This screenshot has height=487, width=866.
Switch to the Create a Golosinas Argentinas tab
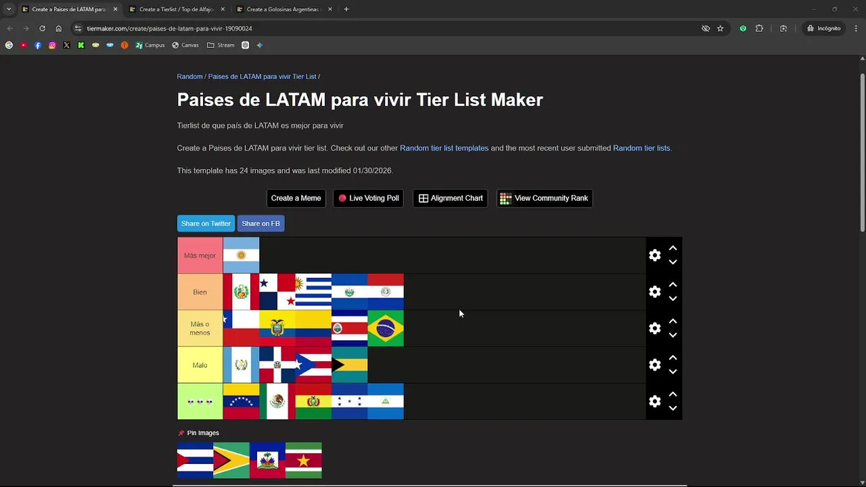pos(284,9)
